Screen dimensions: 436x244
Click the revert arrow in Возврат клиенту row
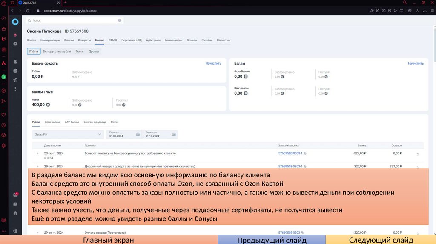(418, 154)
